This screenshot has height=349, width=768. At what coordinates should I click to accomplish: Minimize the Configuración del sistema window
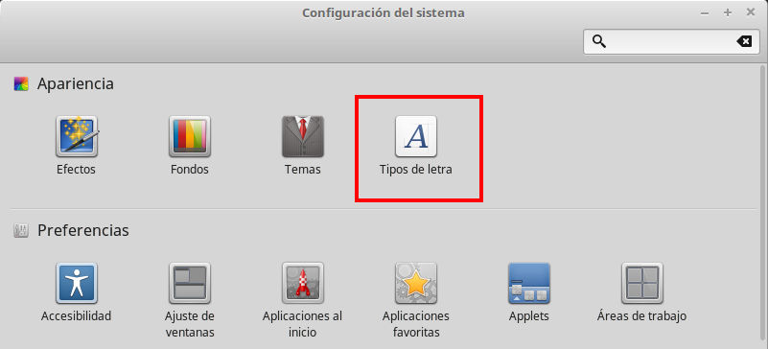(x=705, y=12)
